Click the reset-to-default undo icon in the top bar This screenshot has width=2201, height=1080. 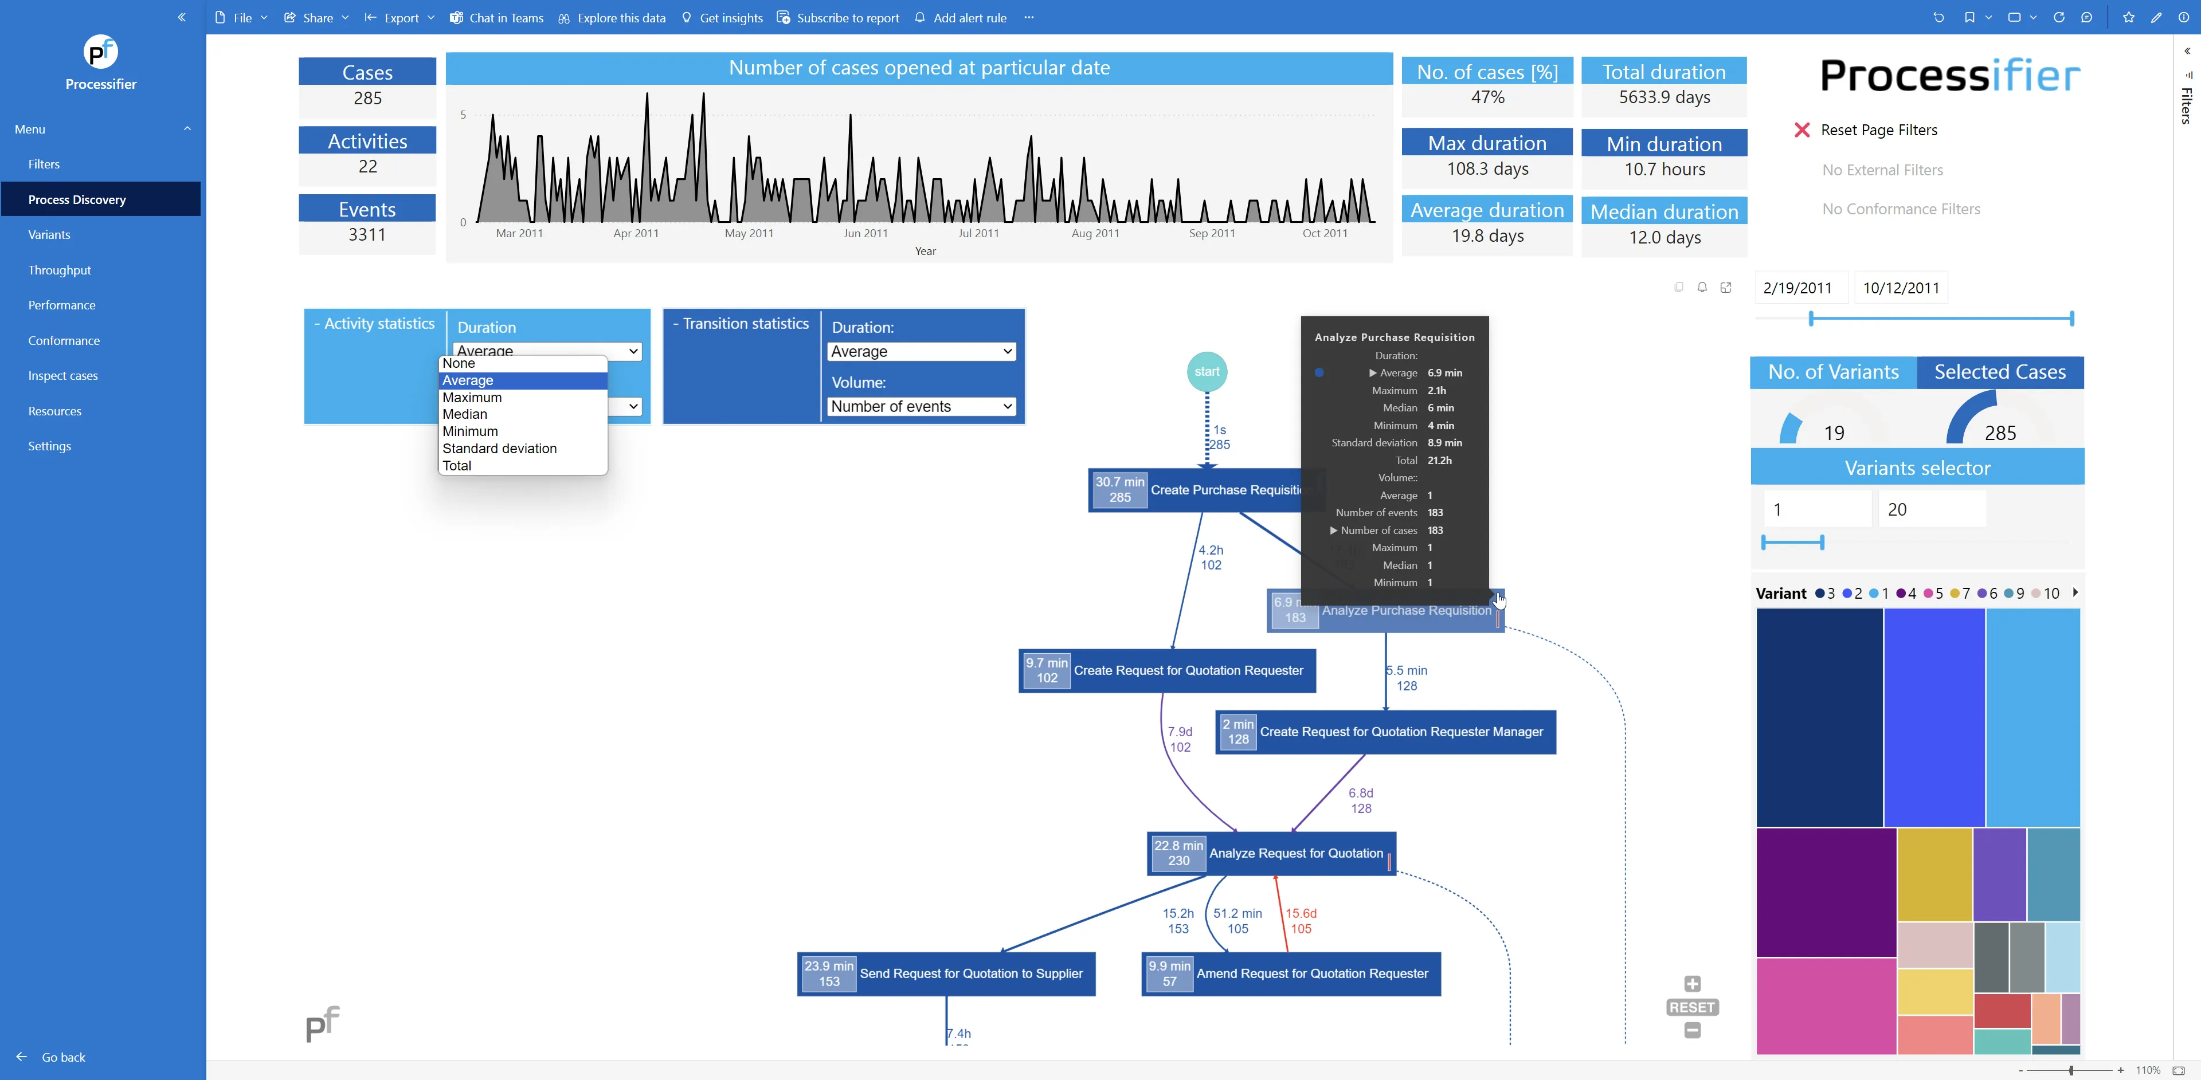pyautogui.click(x=1938, y=17)
